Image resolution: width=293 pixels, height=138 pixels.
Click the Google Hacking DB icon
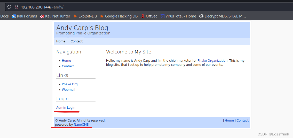point(102,16)
